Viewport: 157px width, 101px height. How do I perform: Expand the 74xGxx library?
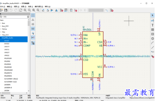1,29
